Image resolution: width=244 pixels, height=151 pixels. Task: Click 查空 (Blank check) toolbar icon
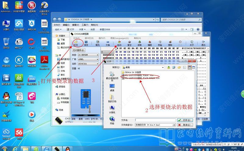(129, 43)
